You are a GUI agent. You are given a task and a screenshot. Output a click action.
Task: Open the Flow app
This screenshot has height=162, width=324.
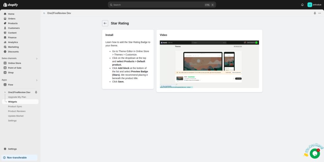(x=10, y=85)
